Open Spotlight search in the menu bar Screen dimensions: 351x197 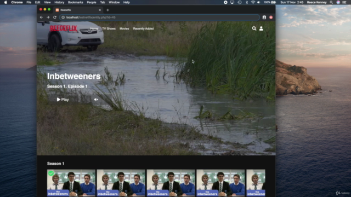click(x=331, y=2)
